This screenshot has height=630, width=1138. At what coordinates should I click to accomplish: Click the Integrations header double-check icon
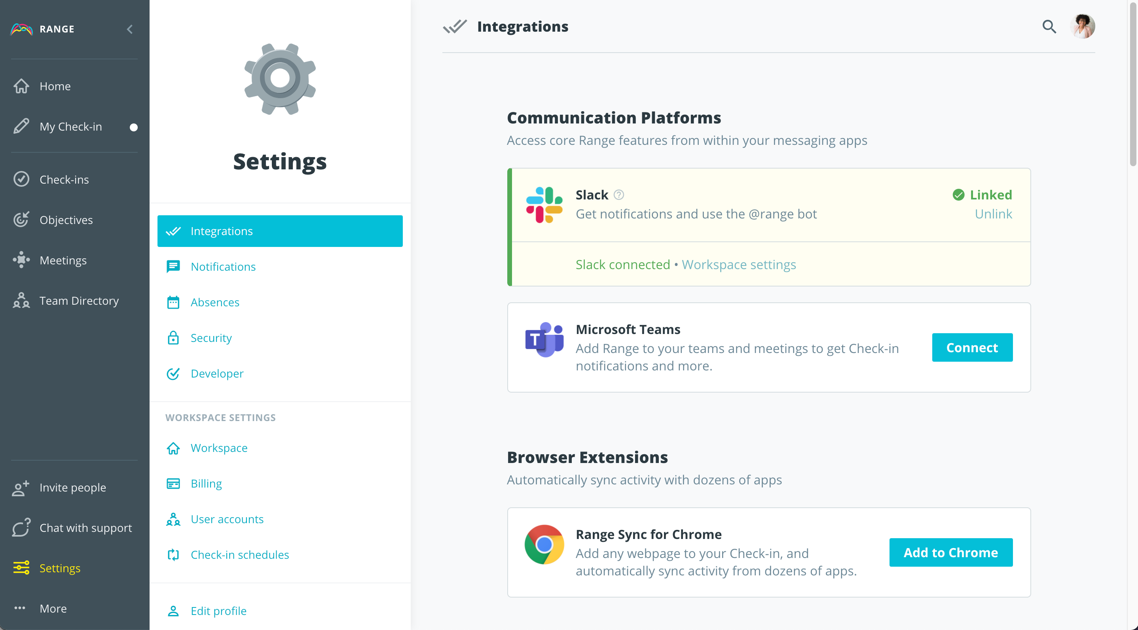click(455, 27)
